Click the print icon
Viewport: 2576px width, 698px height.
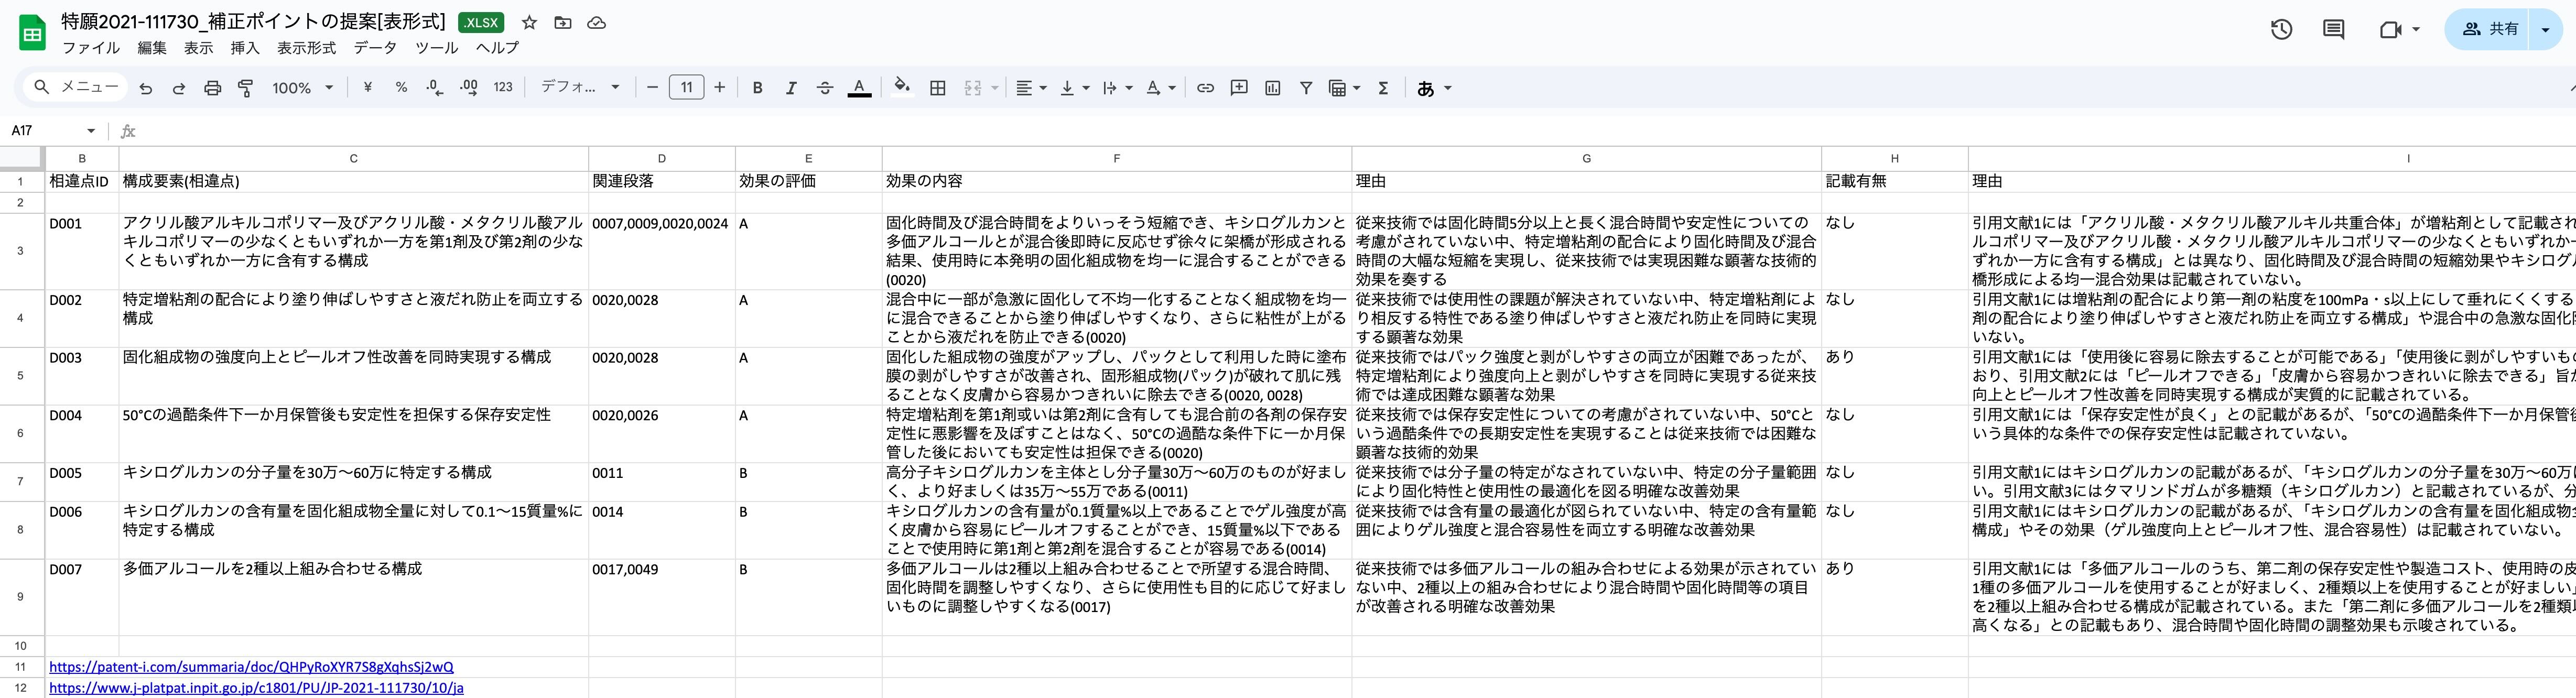(x=212, y=88)
